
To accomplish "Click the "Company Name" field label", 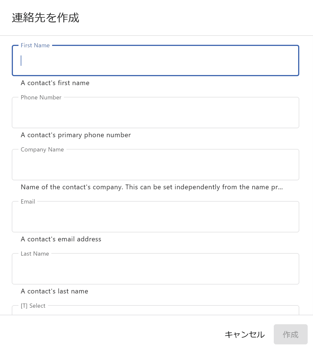I will [x=42, y=150].
